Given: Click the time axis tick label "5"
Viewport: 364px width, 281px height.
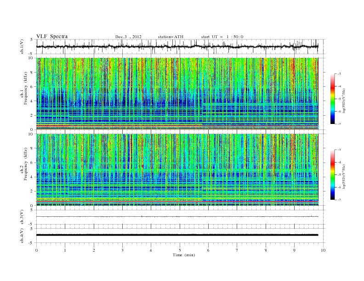Looking at the screenshot, I should [180, 250].
